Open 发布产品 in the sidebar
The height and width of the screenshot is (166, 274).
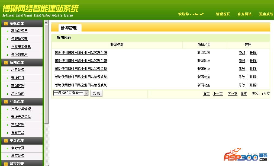tap(18, 133)
